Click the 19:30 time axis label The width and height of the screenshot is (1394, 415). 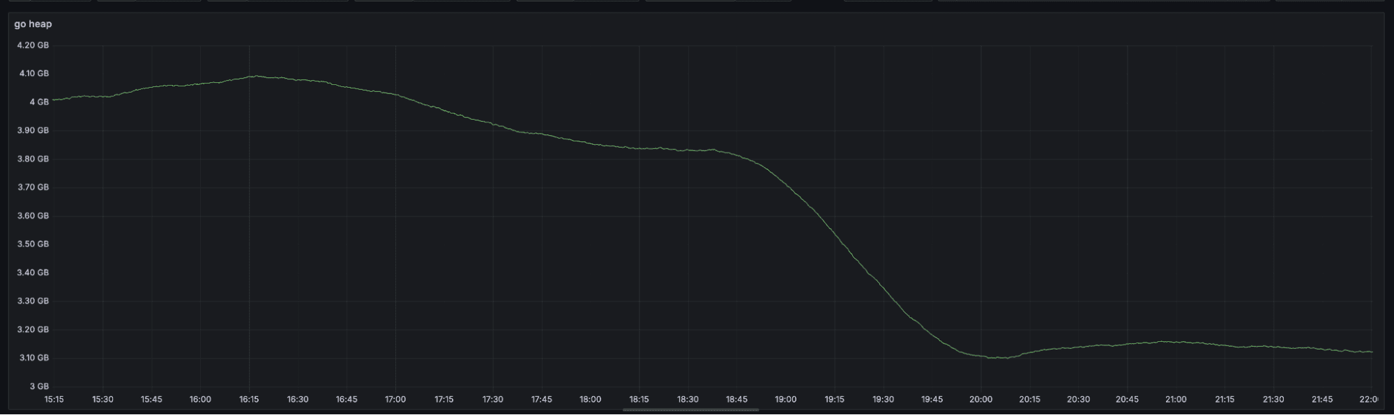[x=883, y=400]
